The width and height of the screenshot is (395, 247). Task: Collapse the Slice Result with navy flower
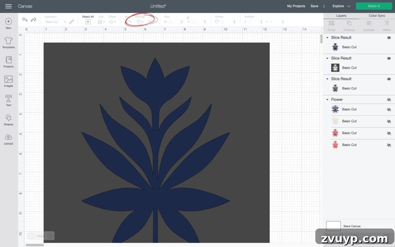(x=327, y=38)
